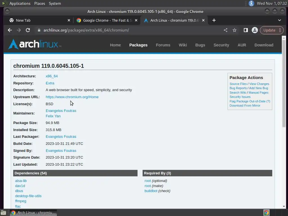Open the Extra repository link
288x216 pixels.
(50, 83)
